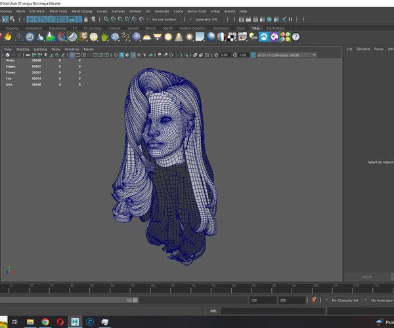Open the Focus menu in Attribute Editor
Screen dimensions: 394x328
379,49
